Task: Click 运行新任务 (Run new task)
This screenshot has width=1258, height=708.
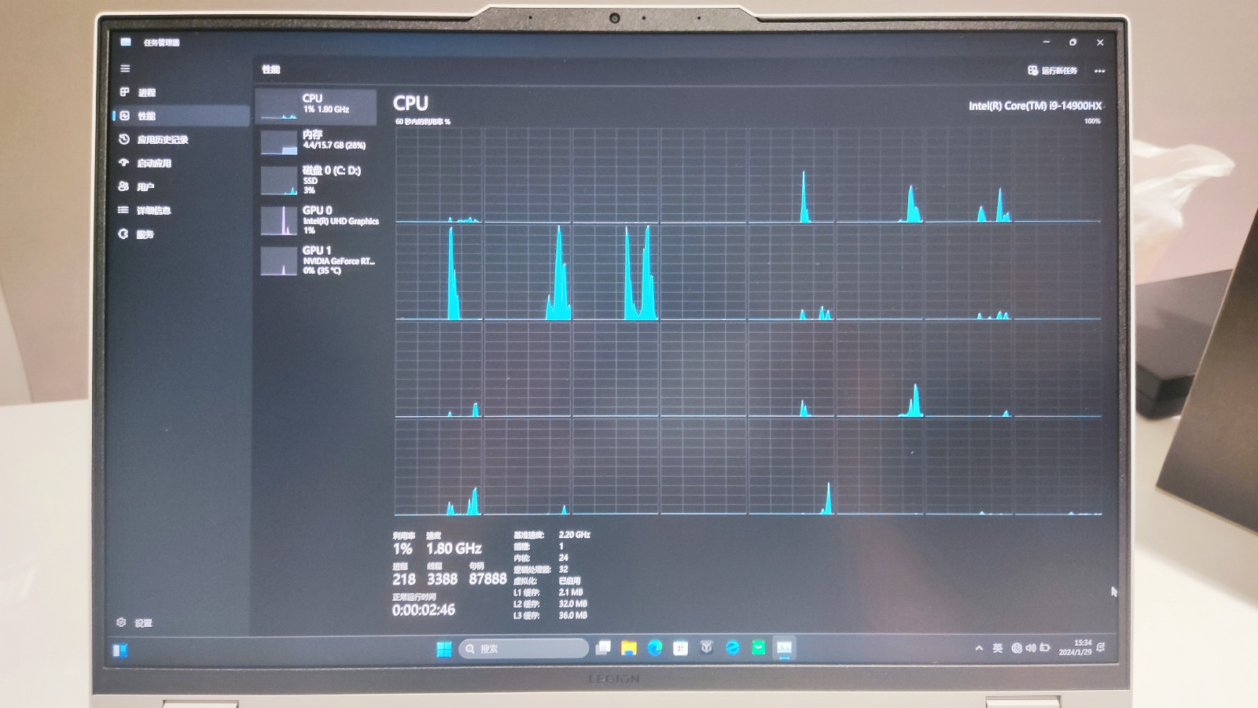Action: coord(1052,71)
